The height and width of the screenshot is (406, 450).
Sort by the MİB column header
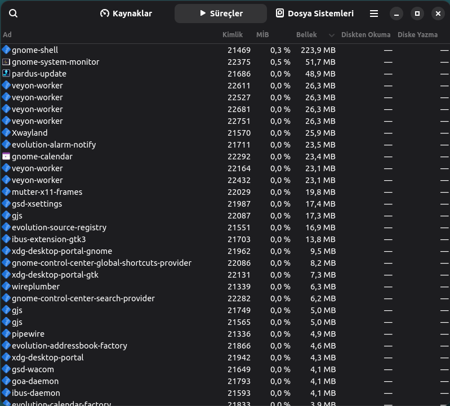pos(262,35)
